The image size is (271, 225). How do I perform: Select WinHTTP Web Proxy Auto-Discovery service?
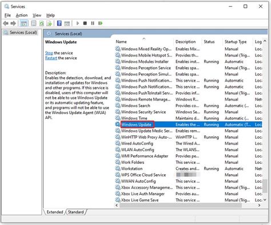coord(188,137)
